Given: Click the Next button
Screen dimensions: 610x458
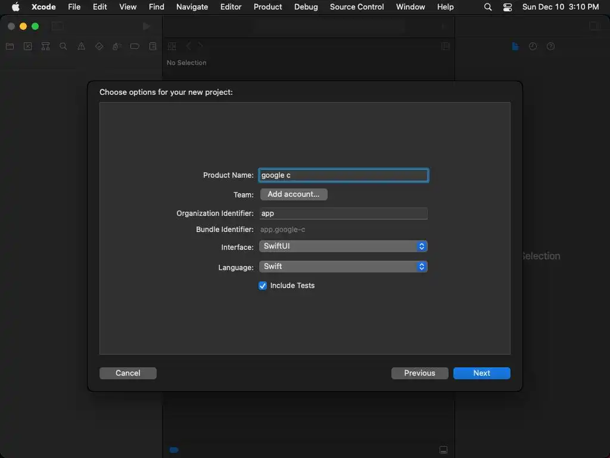Looking at the screenshot, I should [481, 373].
